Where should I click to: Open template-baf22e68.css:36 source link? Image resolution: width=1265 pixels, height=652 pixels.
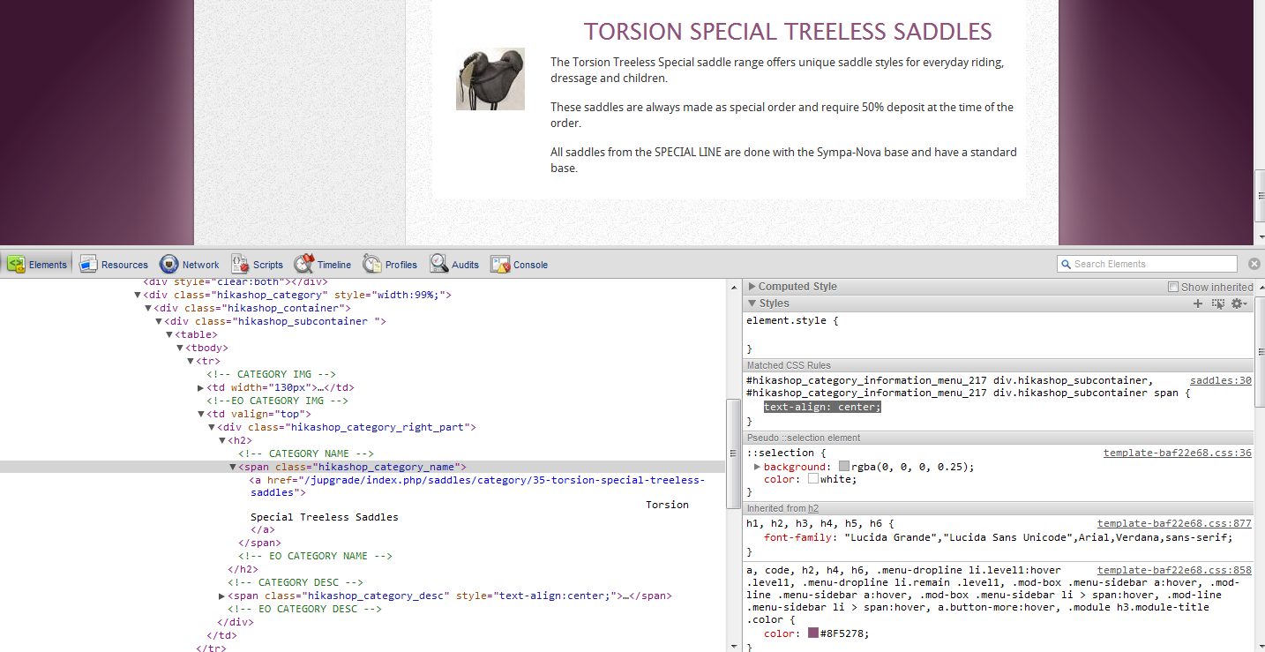coord(1178,453)
